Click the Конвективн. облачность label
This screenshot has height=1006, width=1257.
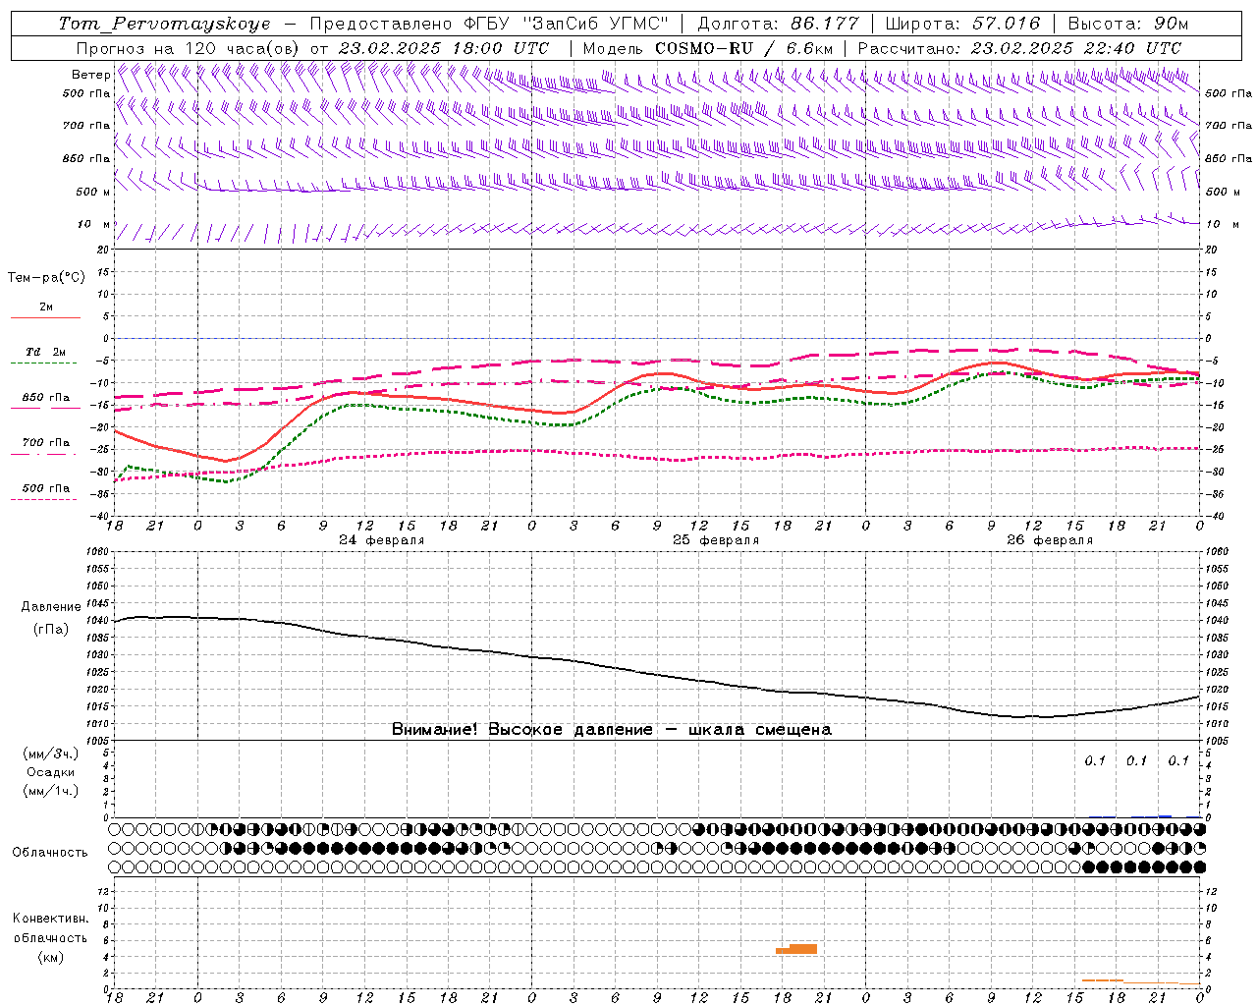point(50,928)
